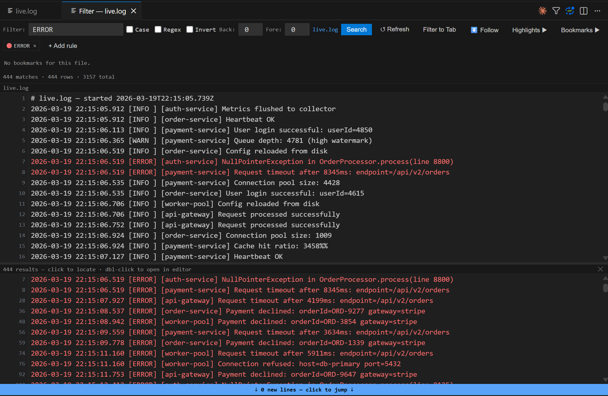The width and height of the screenshot is (608, 396).
Task: Click the Refresh button
Action: tap(395, 30)
